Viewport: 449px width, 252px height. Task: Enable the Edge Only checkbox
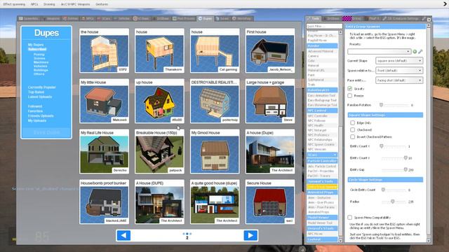(x=352, y=123)
